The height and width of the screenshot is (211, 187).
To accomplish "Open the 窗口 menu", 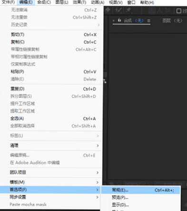I will click(131, 2).
